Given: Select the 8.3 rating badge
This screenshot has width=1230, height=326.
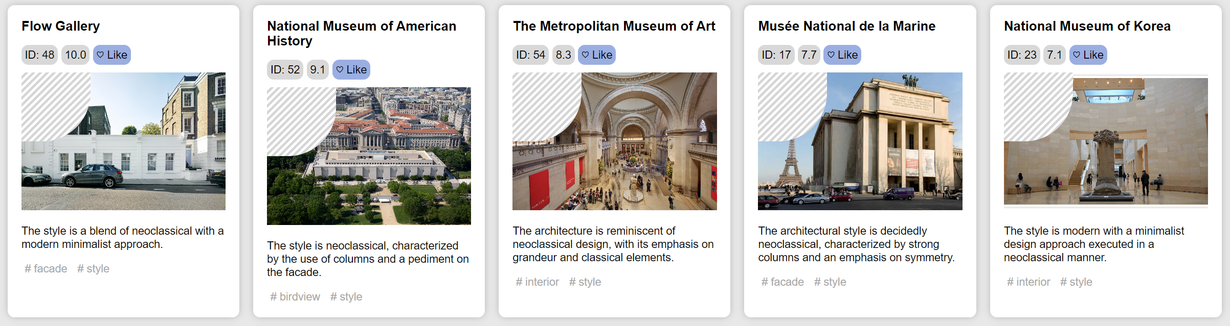Looking at the screenshot, I should point(563,55).
